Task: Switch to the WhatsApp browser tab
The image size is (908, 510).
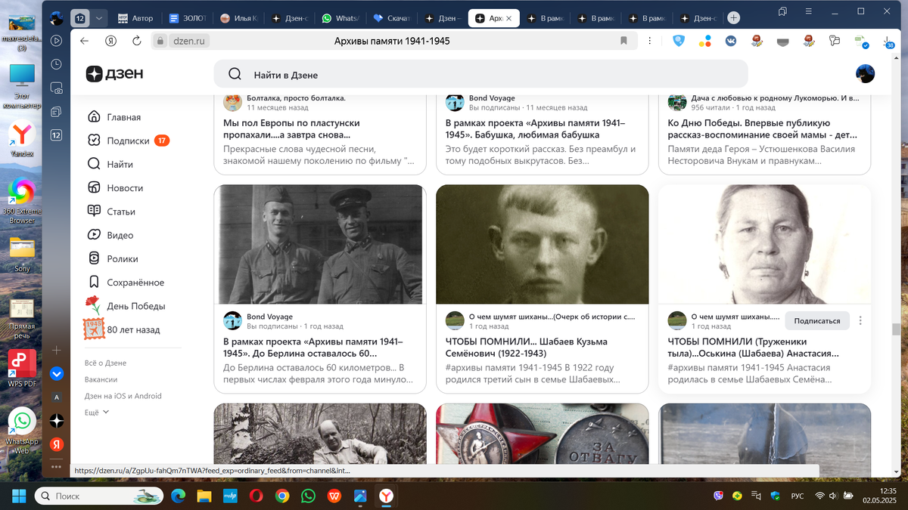Action: coord(341,18)
